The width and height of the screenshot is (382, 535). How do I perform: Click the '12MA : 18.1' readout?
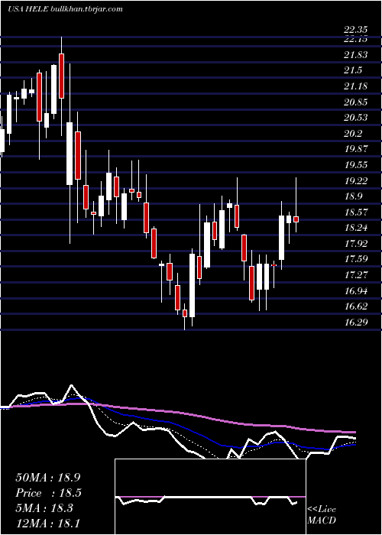(x=47, y=524)
